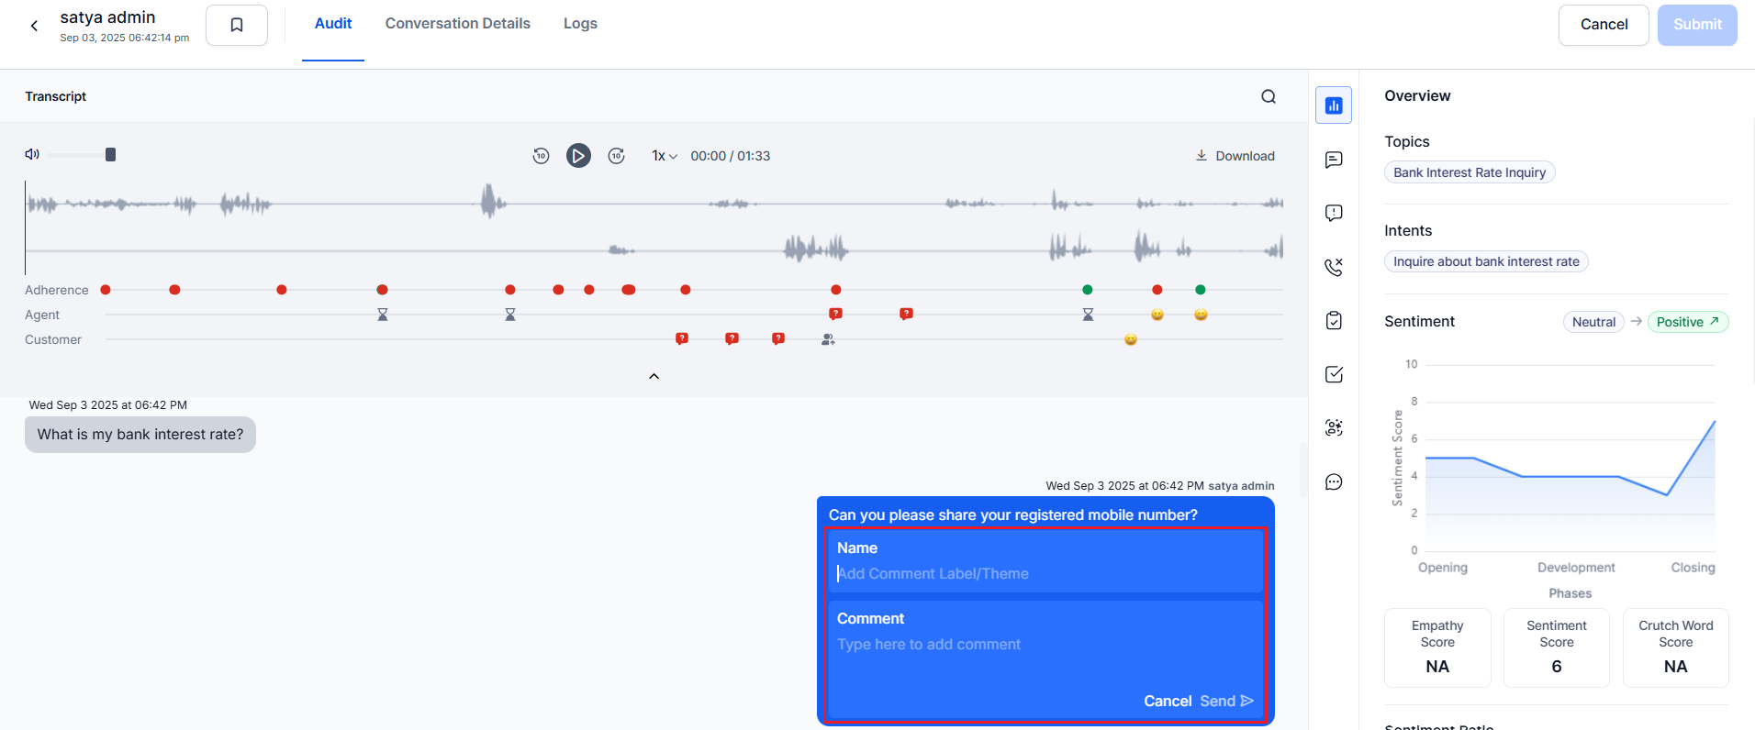
Task: Download the audio recording
Action: [1235, 156]
